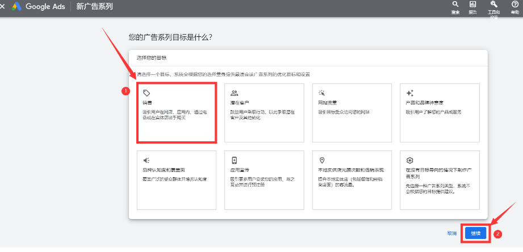Click the 帮助 help question mark icon
Viewport: 523px width, 252px height.
pos(514,5)
